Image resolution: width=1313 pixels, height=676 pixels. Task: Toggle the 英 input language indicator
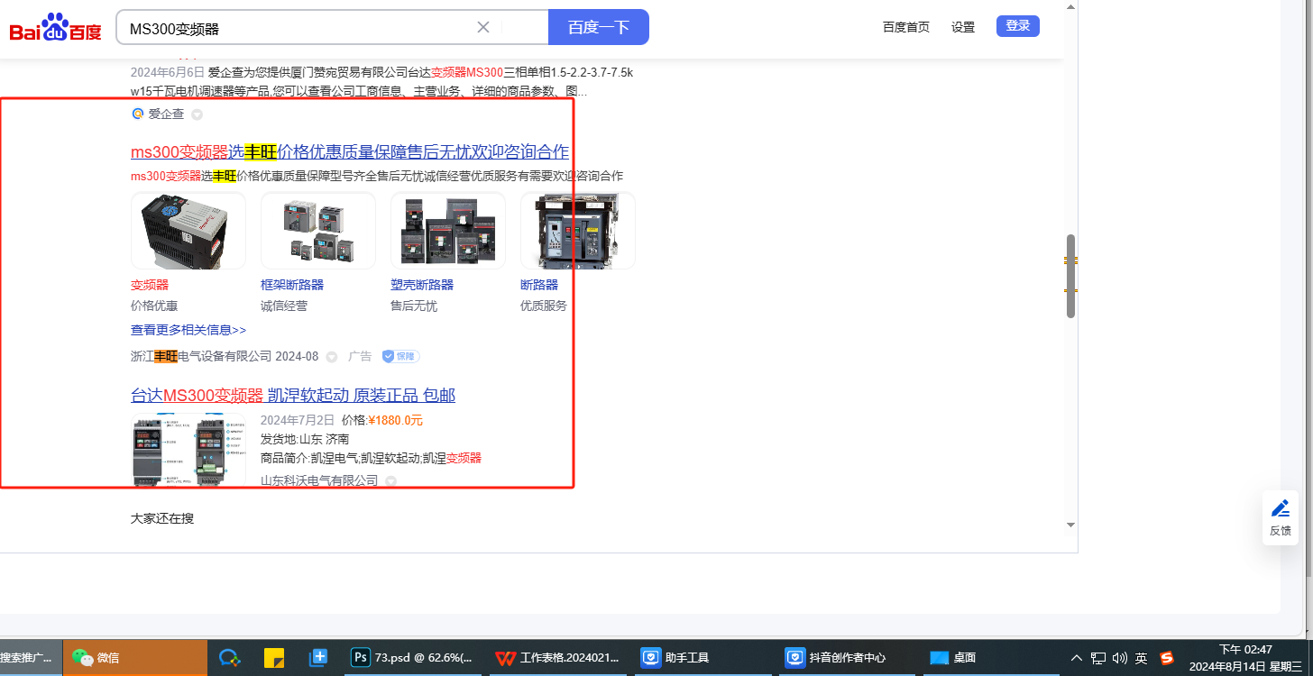pyautogui.click(x=1142, y=658)
